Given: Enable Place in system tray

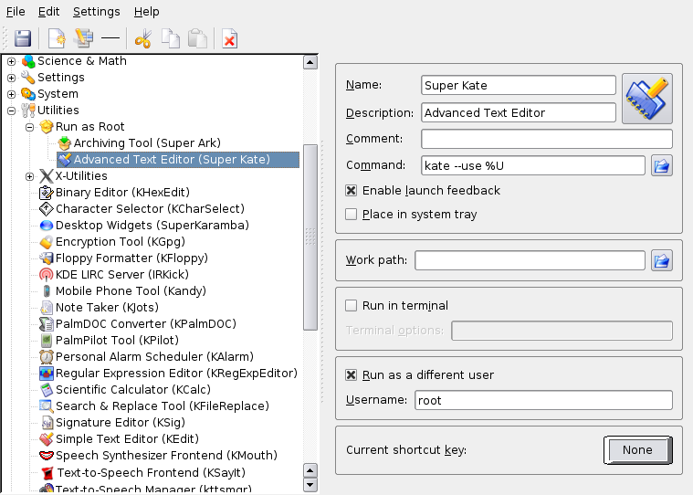Looking at the screenshot, I should (x=352, y=215).
